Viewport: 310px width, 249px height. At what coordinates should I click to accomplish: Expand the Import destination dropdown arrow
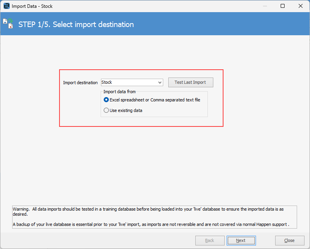click(160, 83)
